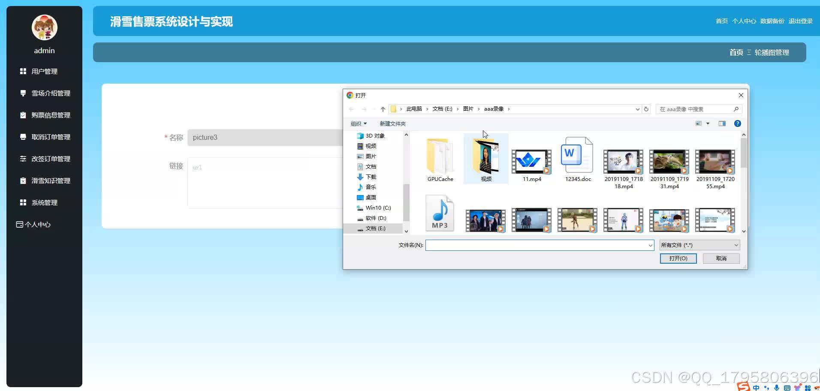
Task: Go up one folder level in dialog
Action: point(383,109)
